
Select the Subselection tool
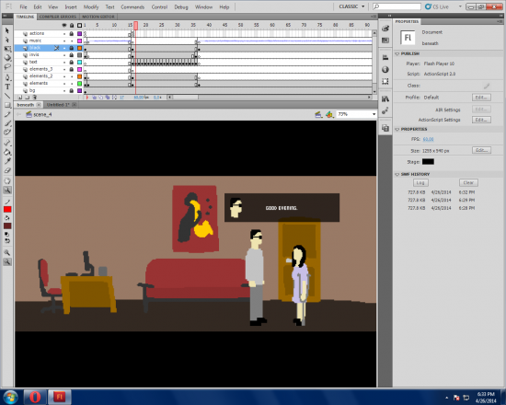tap(7, 40)
